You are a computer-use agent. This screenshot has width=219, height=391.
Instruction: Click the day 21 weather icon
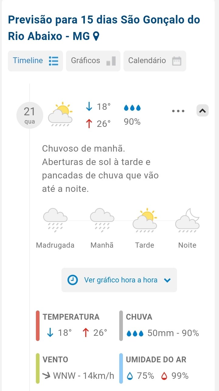click(x=61, y=115)
